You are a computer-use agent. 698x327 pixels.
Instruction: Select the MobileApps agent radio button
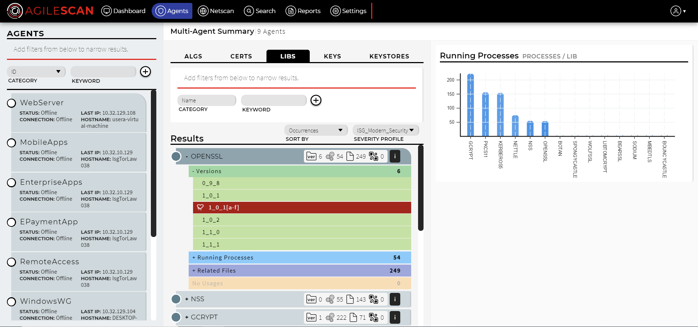point(12,143)
